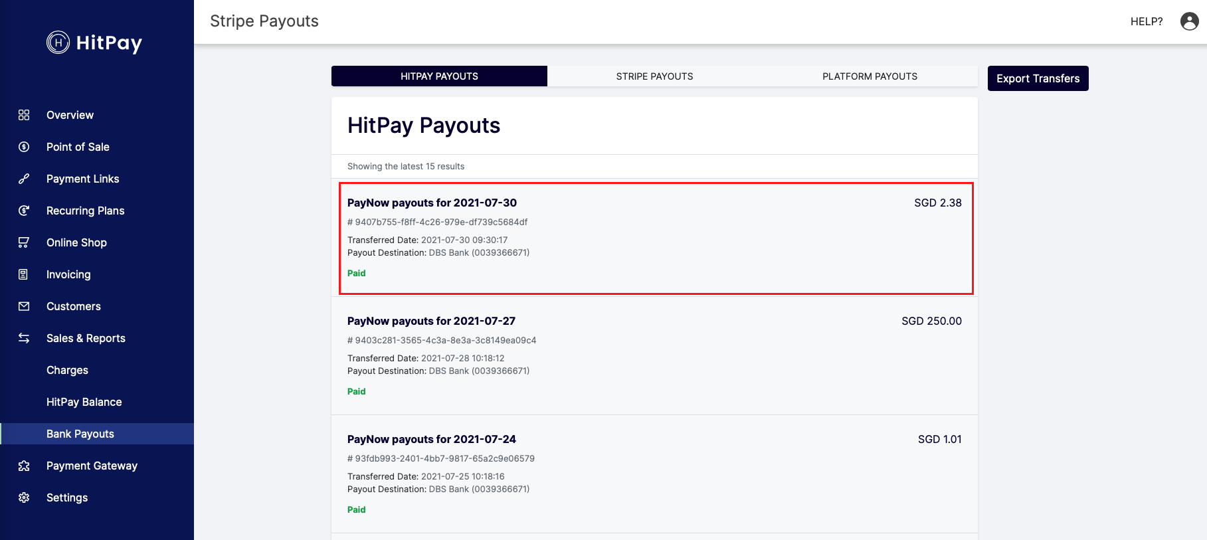Open the user account avatar
The height and width of the screenshot is (540, 1207).
(x=1189, y=21)
